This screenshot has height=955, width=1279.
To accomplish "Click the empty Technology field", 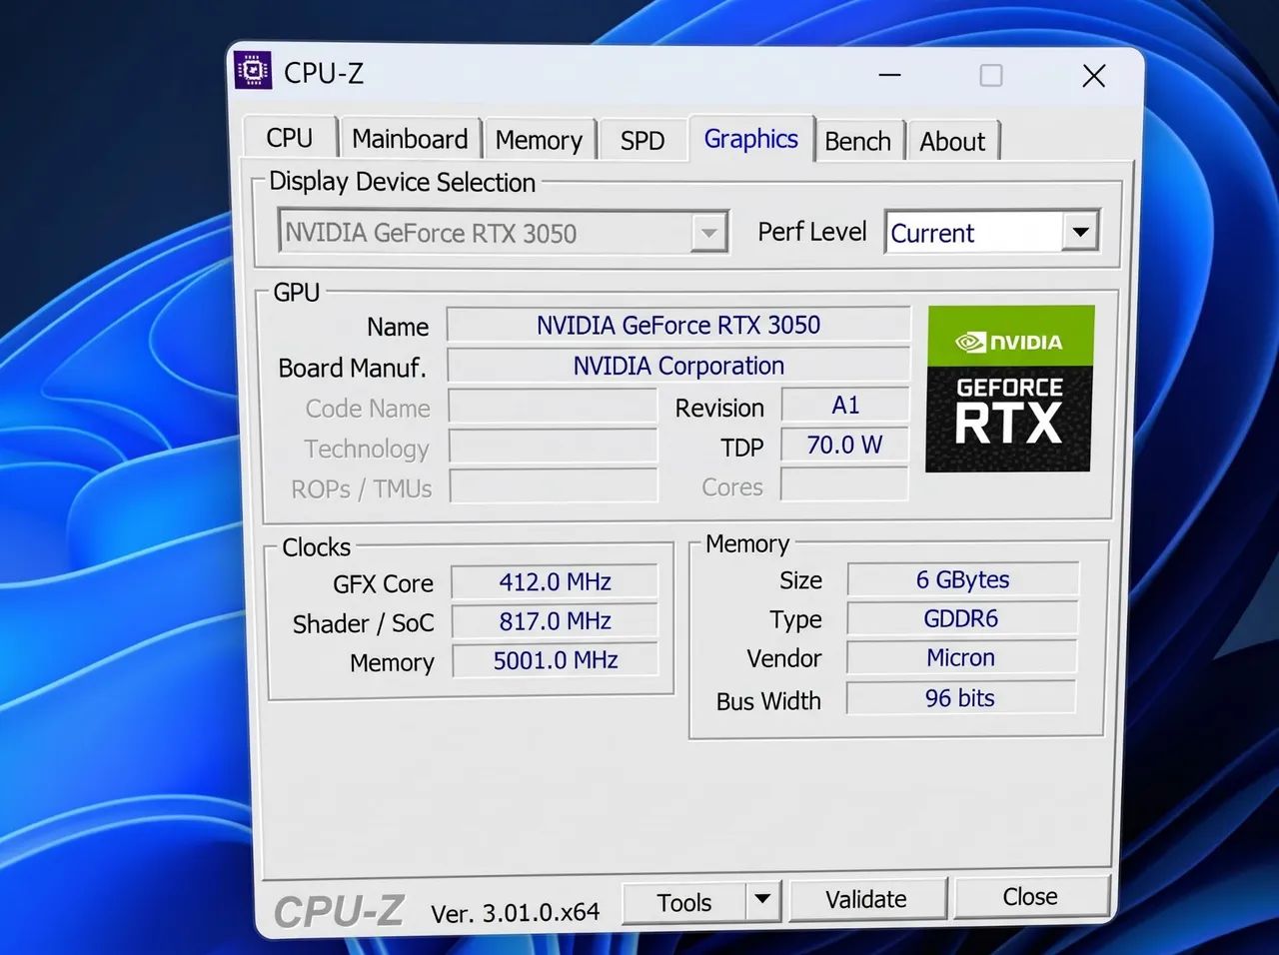I will (554, 447).
